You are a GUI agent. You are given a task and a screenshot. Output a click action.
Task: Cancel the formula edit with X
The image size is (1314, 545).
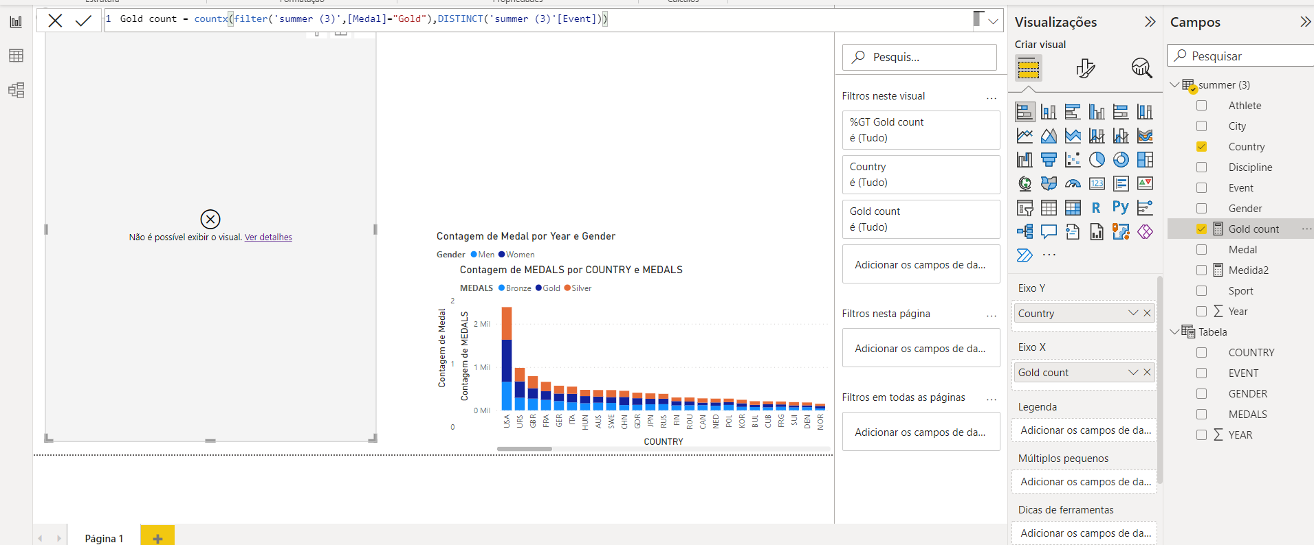point(56,21)
